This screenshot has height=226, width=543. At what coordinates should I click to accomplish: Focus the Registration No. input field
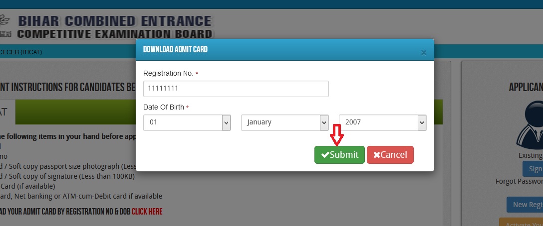click(236, 89)
